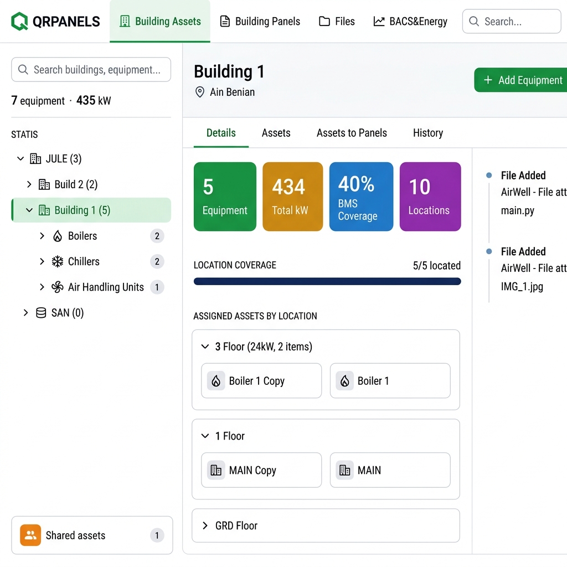Click the Boilers count badge 2
567x567 pixels.
pyautogui.click(x=157, y=236)
